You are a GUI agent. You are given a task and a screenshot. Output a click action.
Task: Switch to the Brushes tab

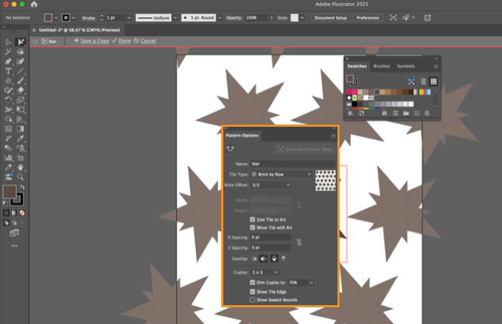click(x=381, y=66)
